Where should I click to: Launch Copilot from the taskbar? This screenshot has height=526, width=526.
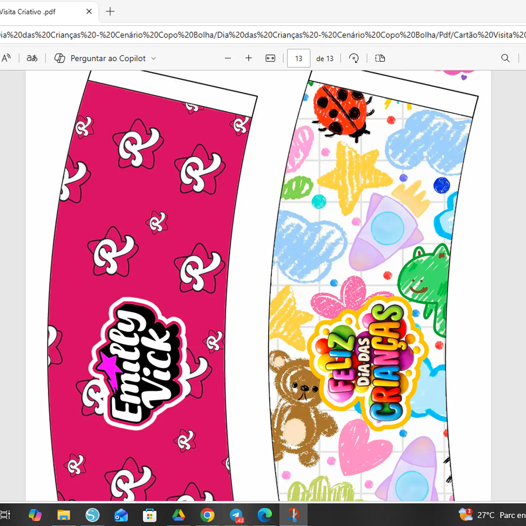[x=35, y=515]
